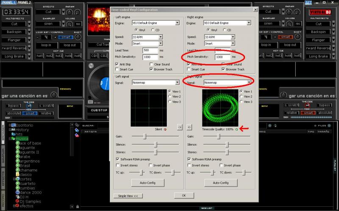Click the copy-to-left arrow button

pyautogui.click(x=189, y=127)
